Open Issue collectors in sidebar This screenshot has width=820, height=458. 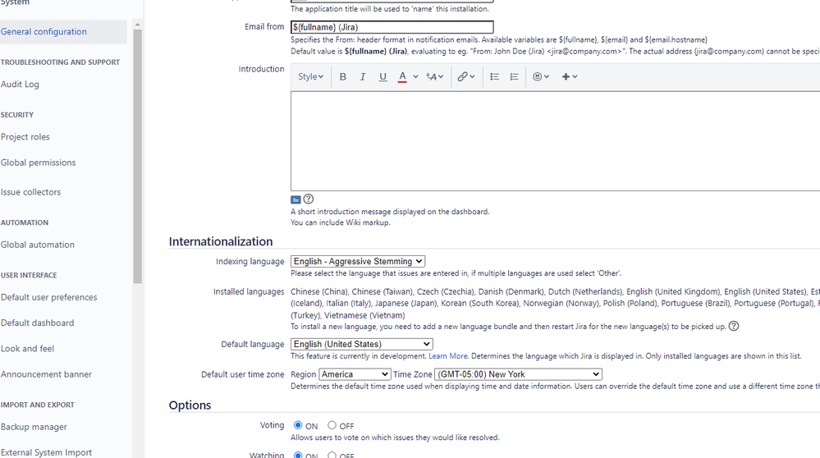(31, 192)
